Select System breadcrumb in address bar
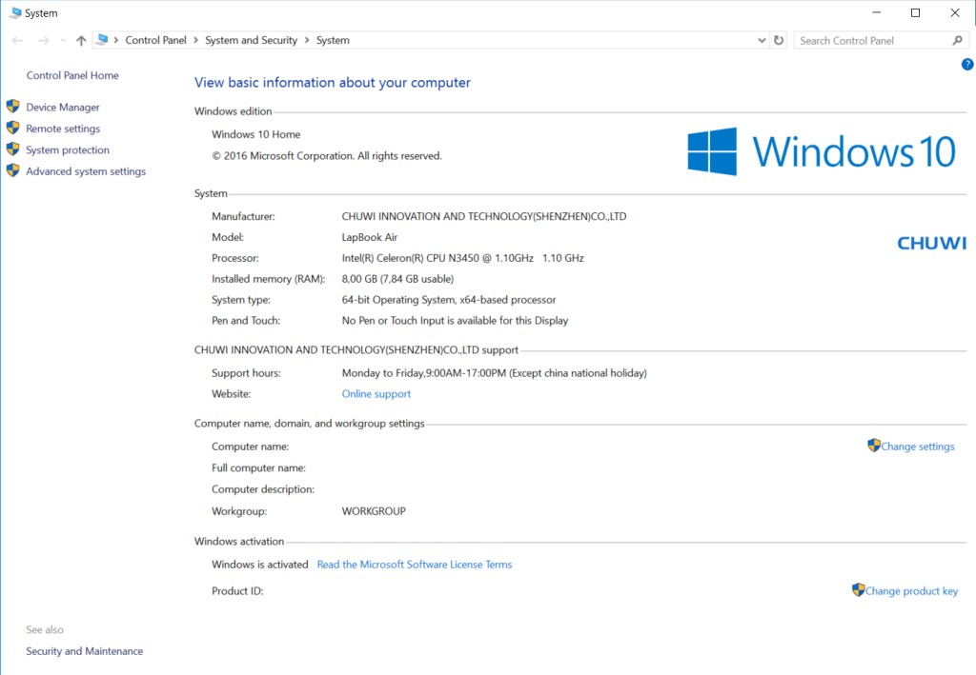 [333, 40]
